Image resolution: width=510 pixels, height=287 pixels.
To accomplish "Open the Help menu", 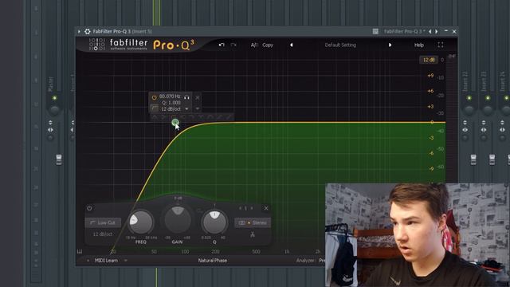I will point(419,45).
